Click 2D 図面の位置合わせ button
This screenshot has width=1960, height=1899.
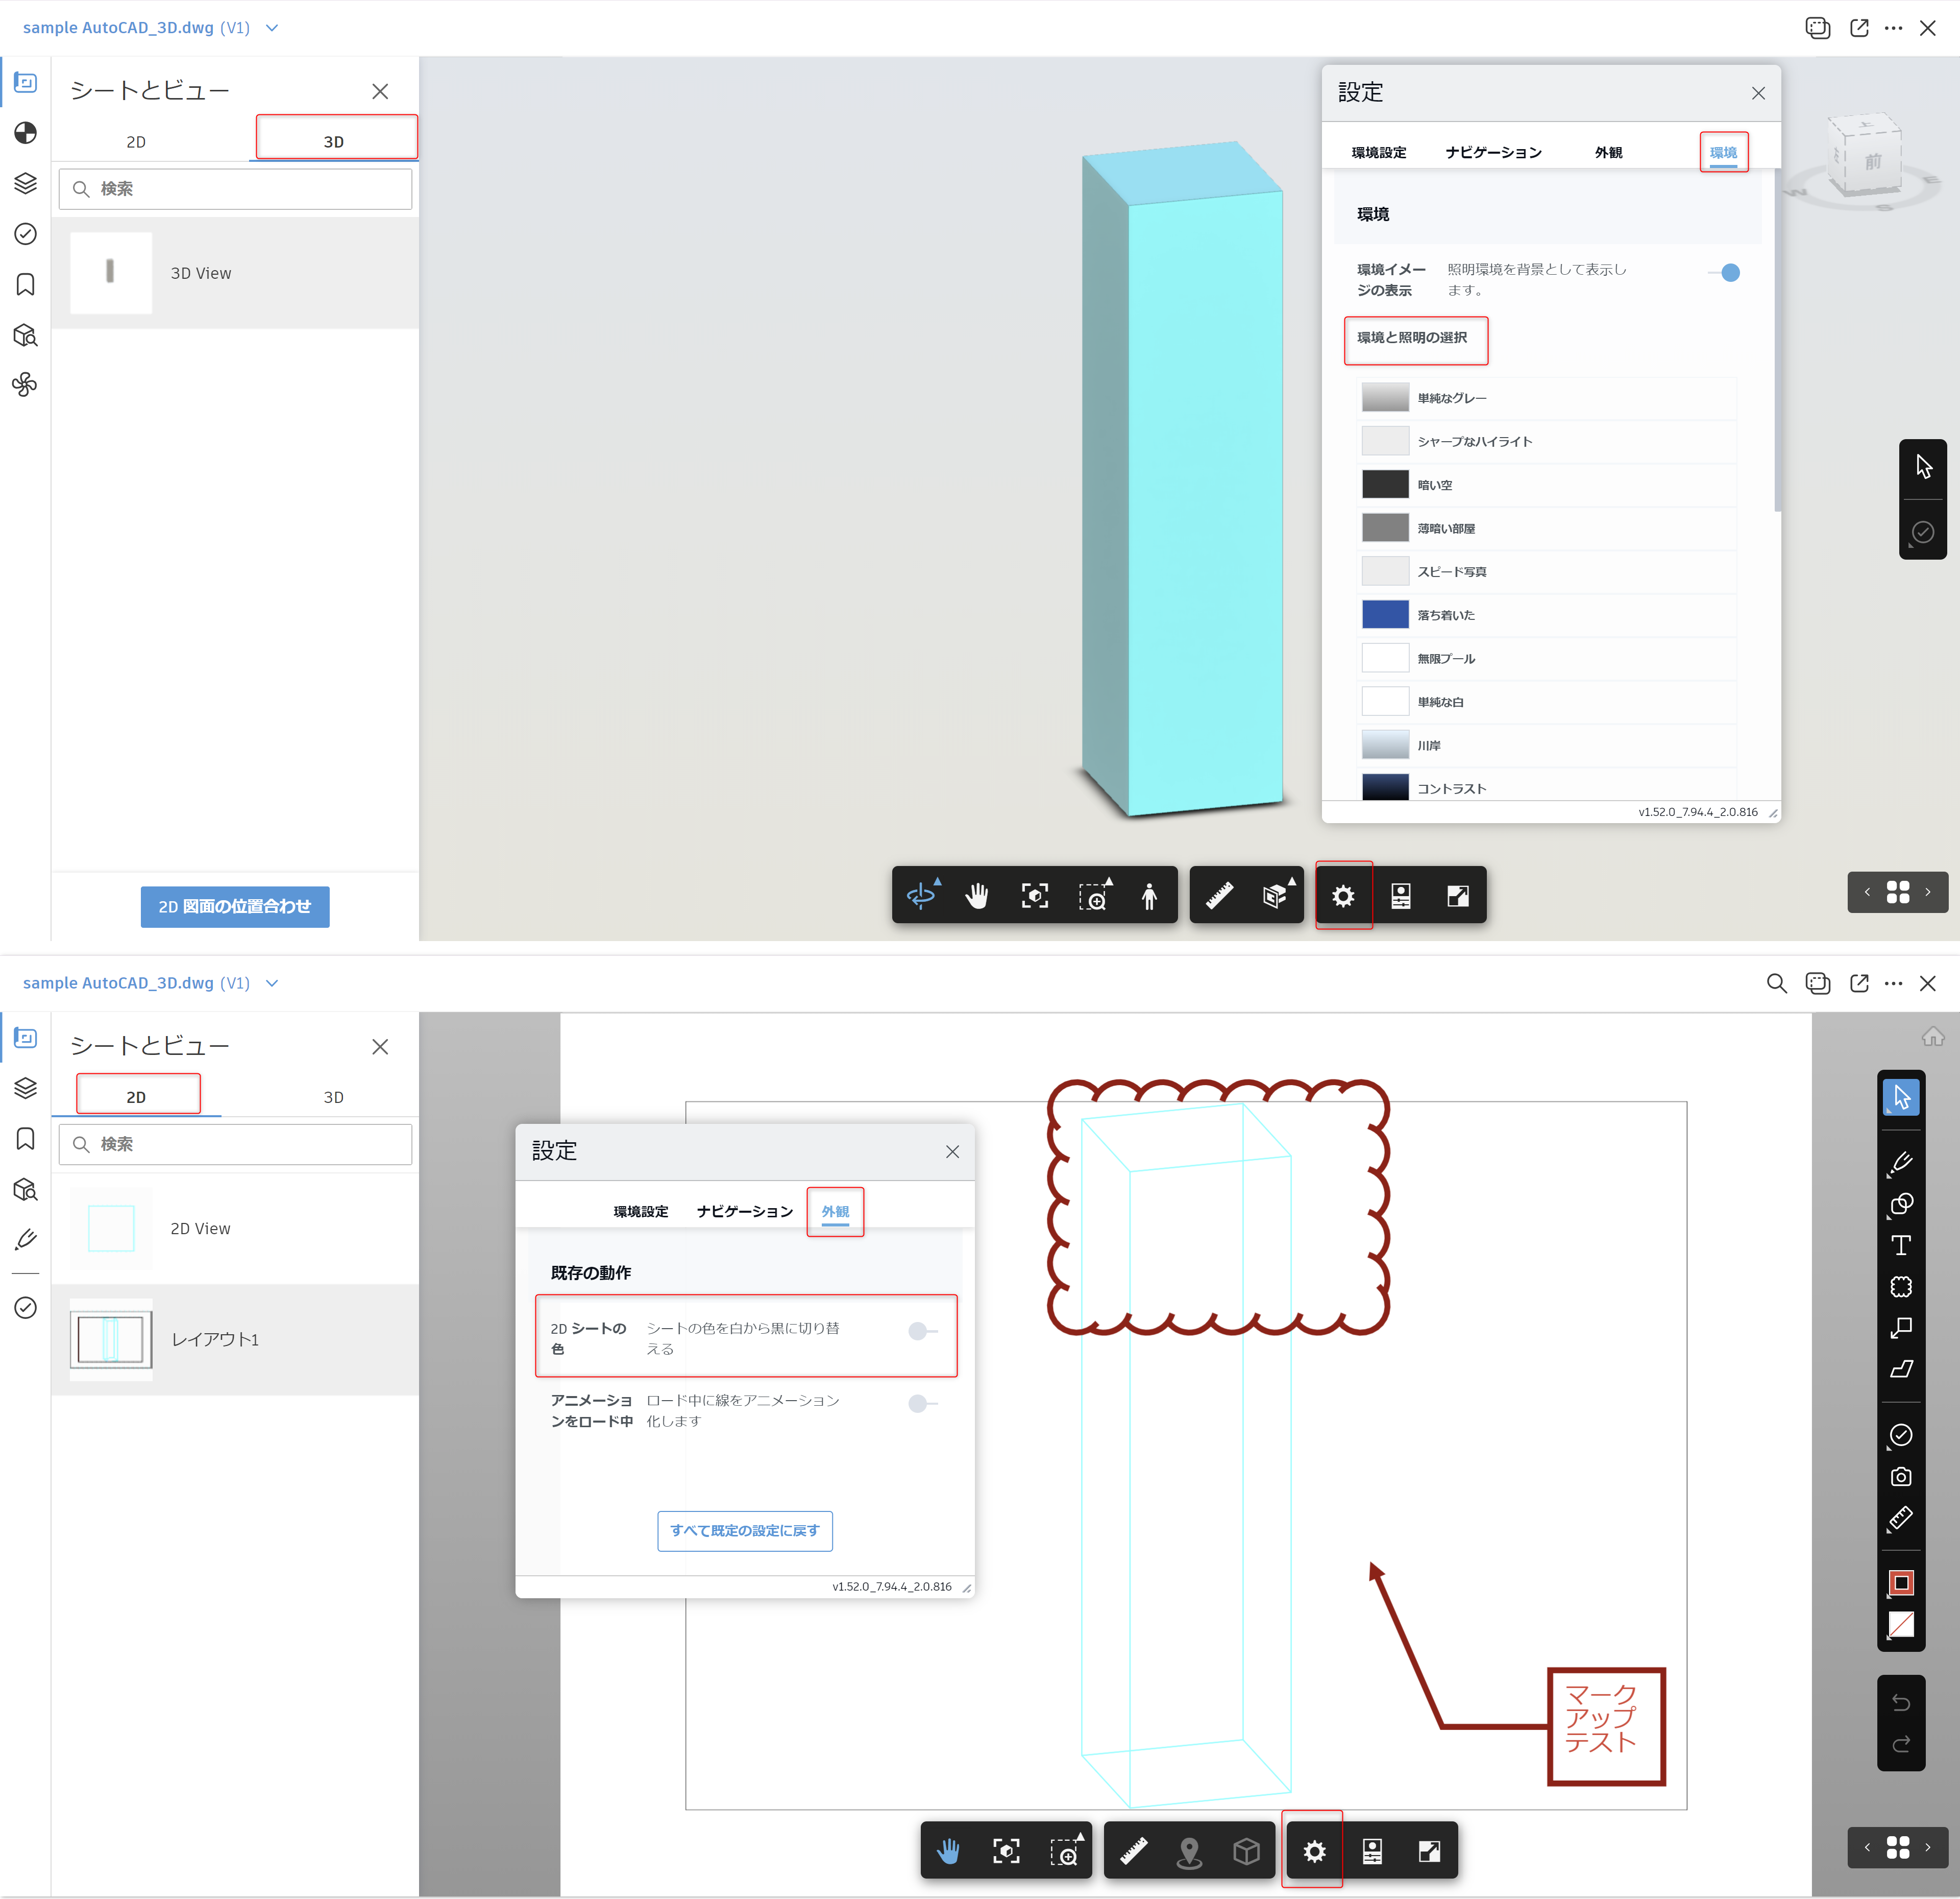coord(235,906)
